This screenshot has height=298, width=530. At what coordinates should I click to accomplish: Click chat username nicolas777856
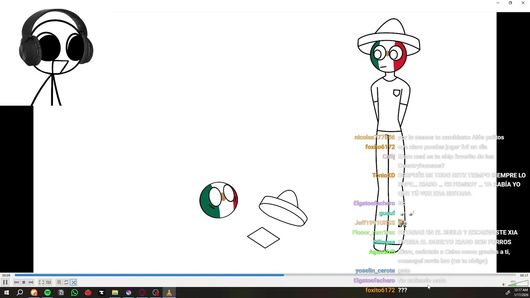(x=375, y=137)
